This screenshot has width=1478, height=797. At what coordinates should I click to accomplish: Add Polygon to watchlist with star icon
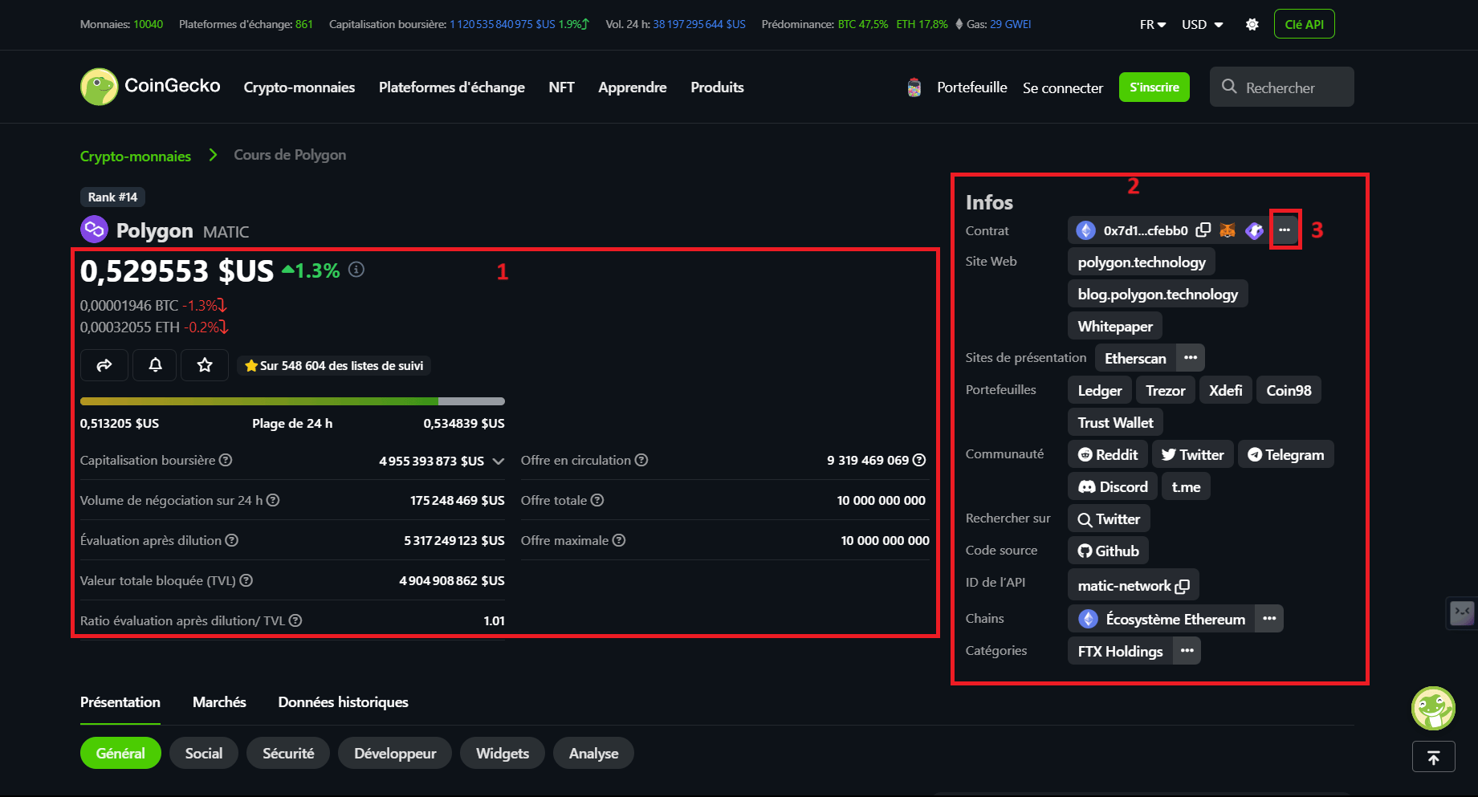(x=205, y=365)
